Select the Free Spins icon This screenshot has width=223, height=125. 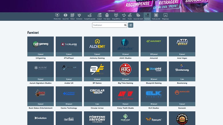(x=107, y=15)
